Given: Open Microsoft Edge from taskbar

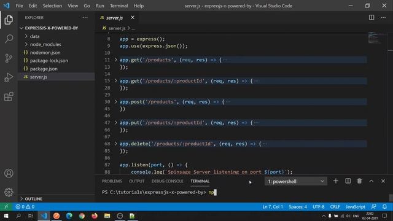Looking at the screenshot, I should click(69, 215).
